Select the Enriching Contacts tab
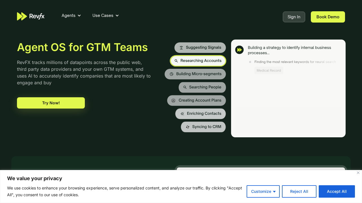This screenshot has width=362, height=203. coord(201,114)
